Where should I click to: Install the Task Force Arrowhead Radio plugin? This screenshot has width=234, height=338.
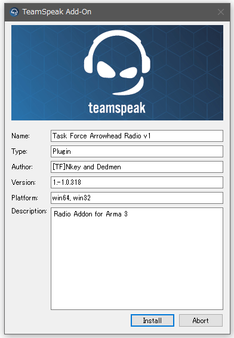click(x=152, y=320)
